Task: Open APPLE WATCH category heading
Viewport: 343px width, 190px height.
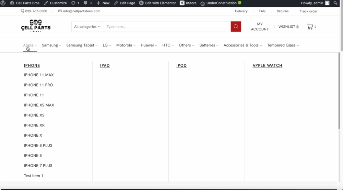Action: [267, 65]
